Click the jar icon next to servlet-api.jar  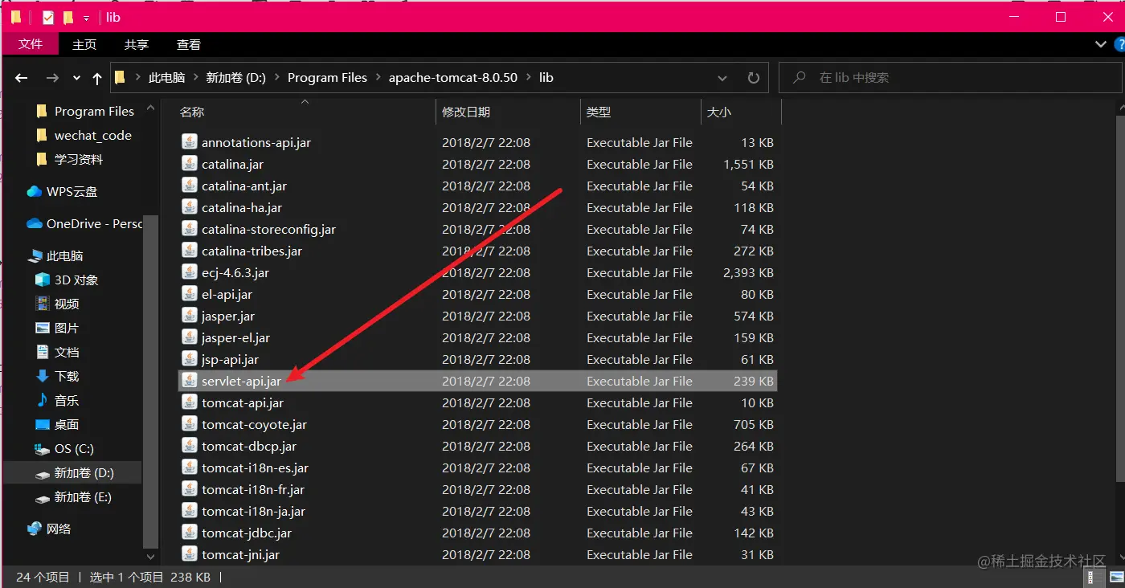(189, 381)
